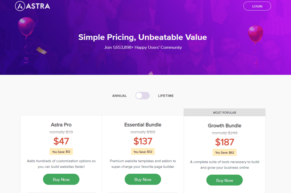This screenshot has width=291, height=193.
Task: Click the You Save: $62 badge
Action: coord(225,152)
